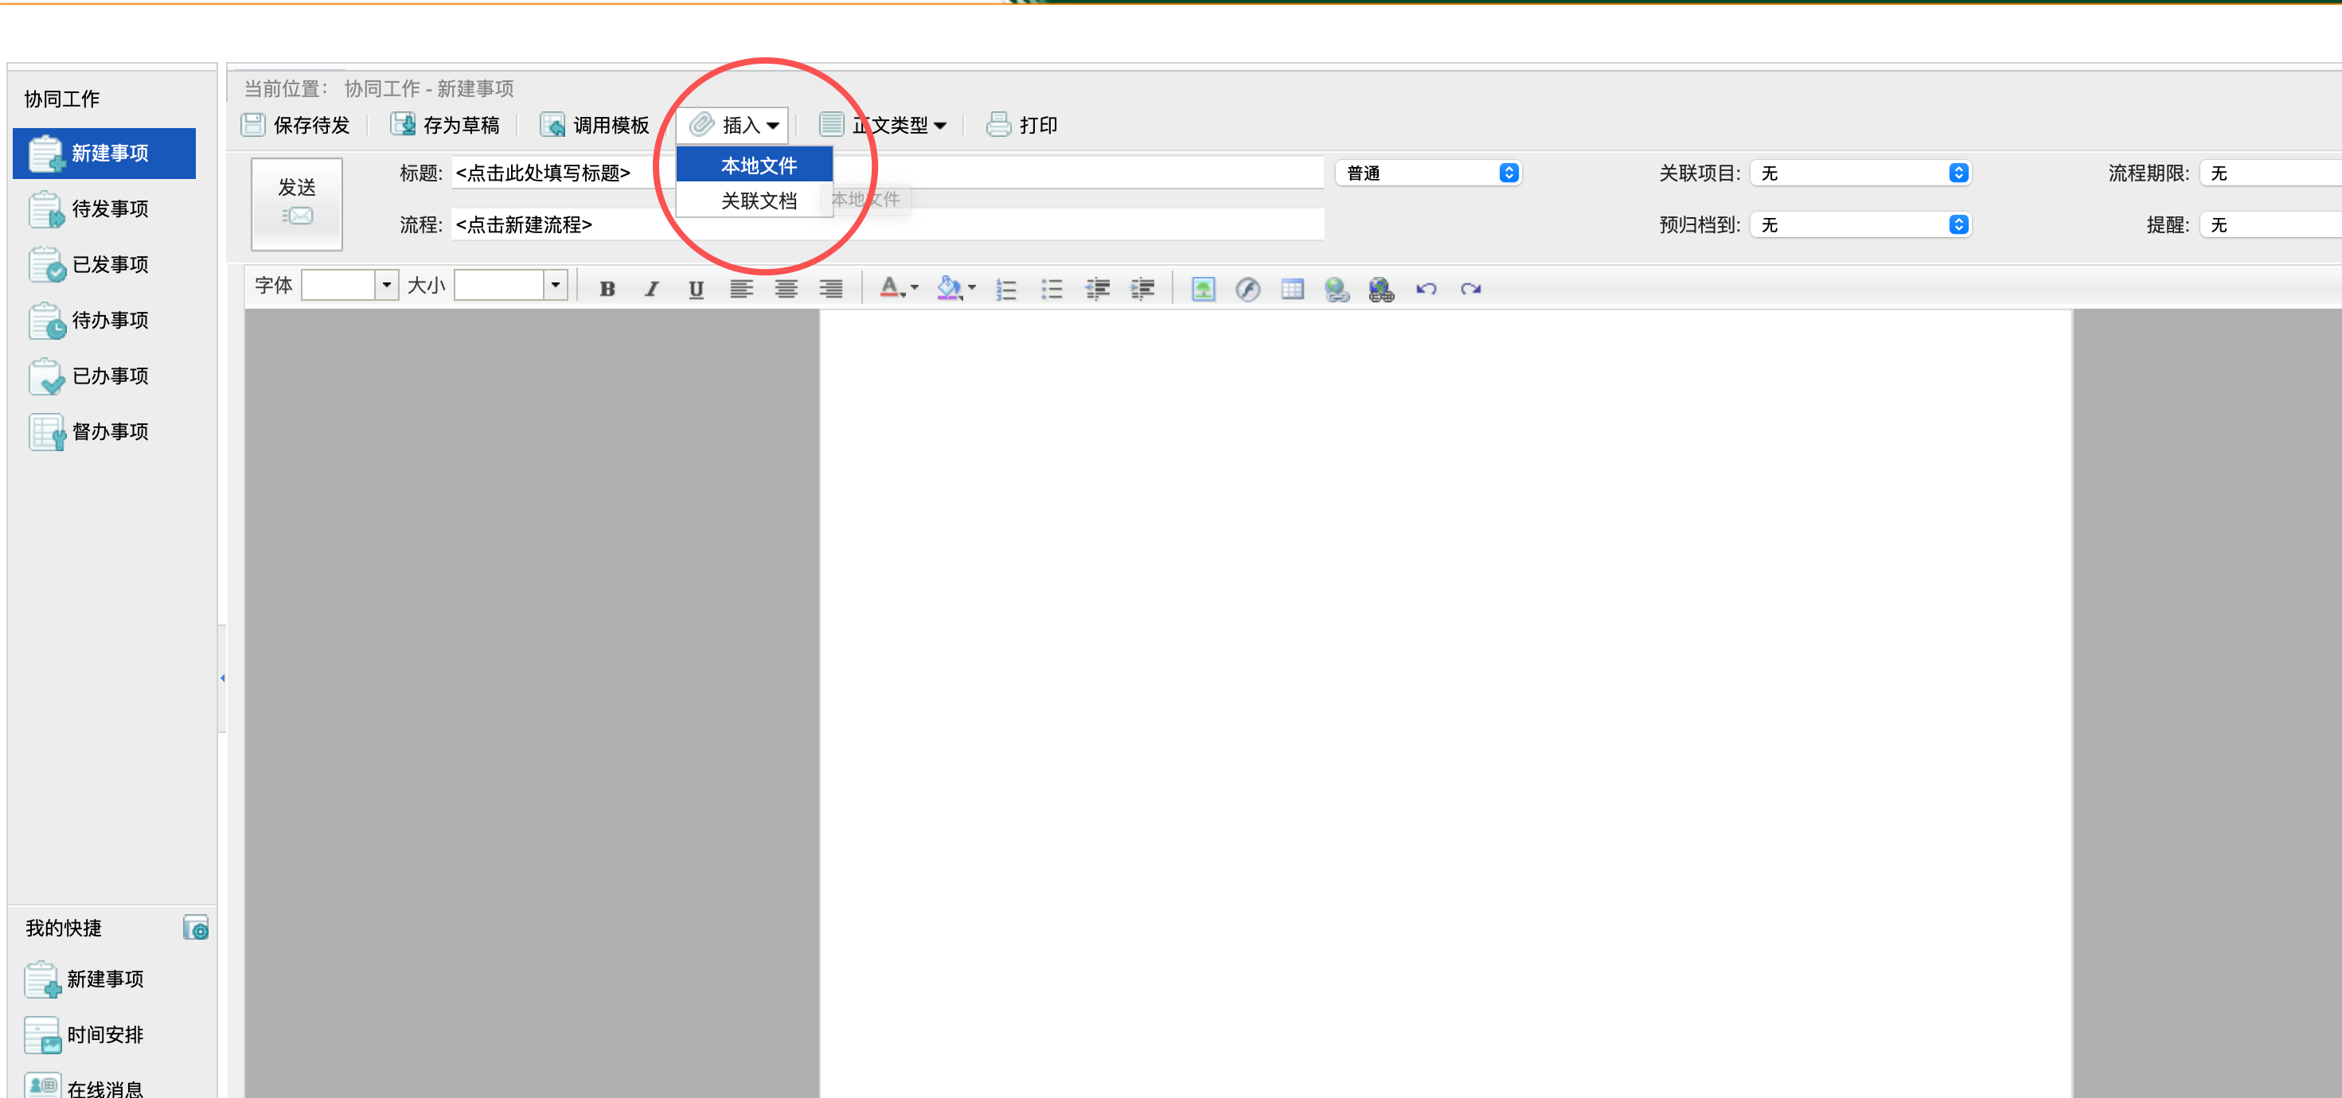Redo the last action
Viewport: 2342px width, 1098px height.
tap(1470, 289)
